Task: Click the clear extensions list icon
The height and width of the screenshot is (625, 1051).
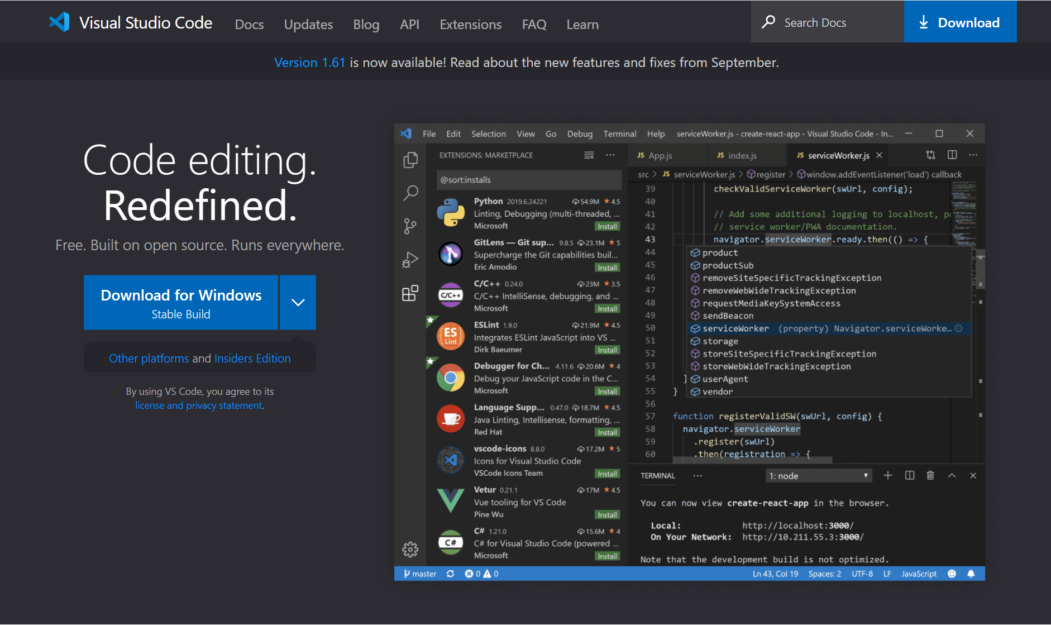Action: coord(589,155)
